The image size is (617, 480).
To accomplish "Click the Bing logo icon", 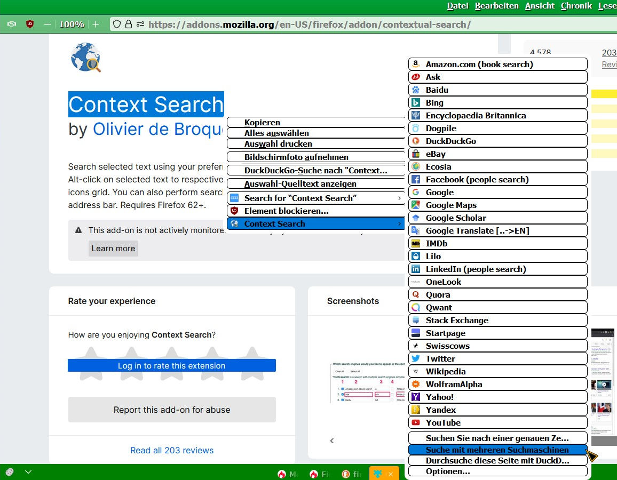I will [416, 102].
